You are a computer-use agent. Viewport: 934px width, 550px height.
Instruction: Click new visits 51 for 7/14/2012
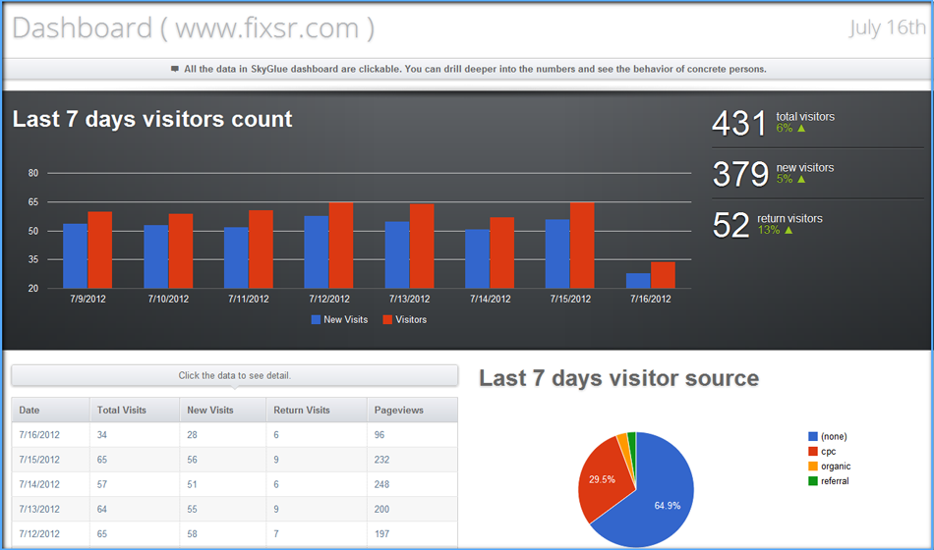[x=192, y=484]
